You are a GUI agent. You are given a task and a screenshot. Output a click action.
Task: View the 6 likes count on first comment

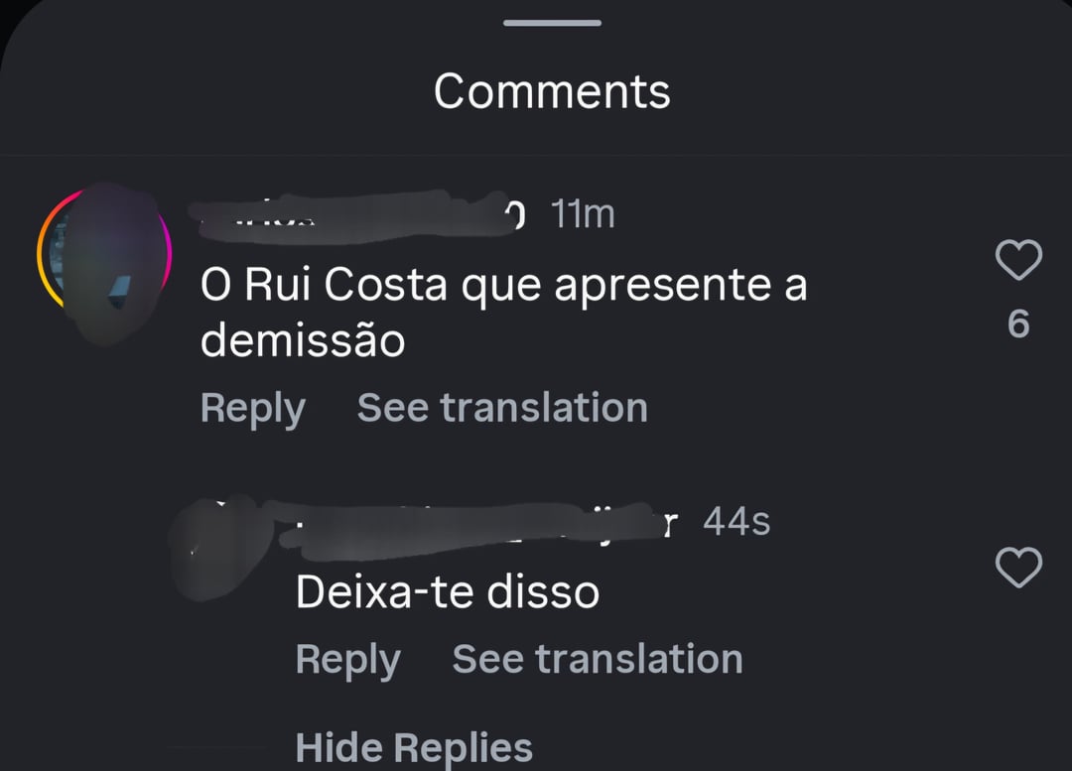[x=1018, y=323]
